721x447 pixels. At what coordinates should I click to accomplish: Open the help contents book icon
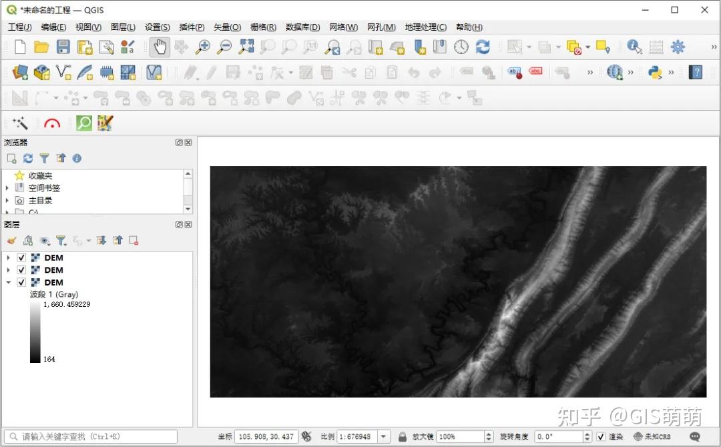[695, 72]
